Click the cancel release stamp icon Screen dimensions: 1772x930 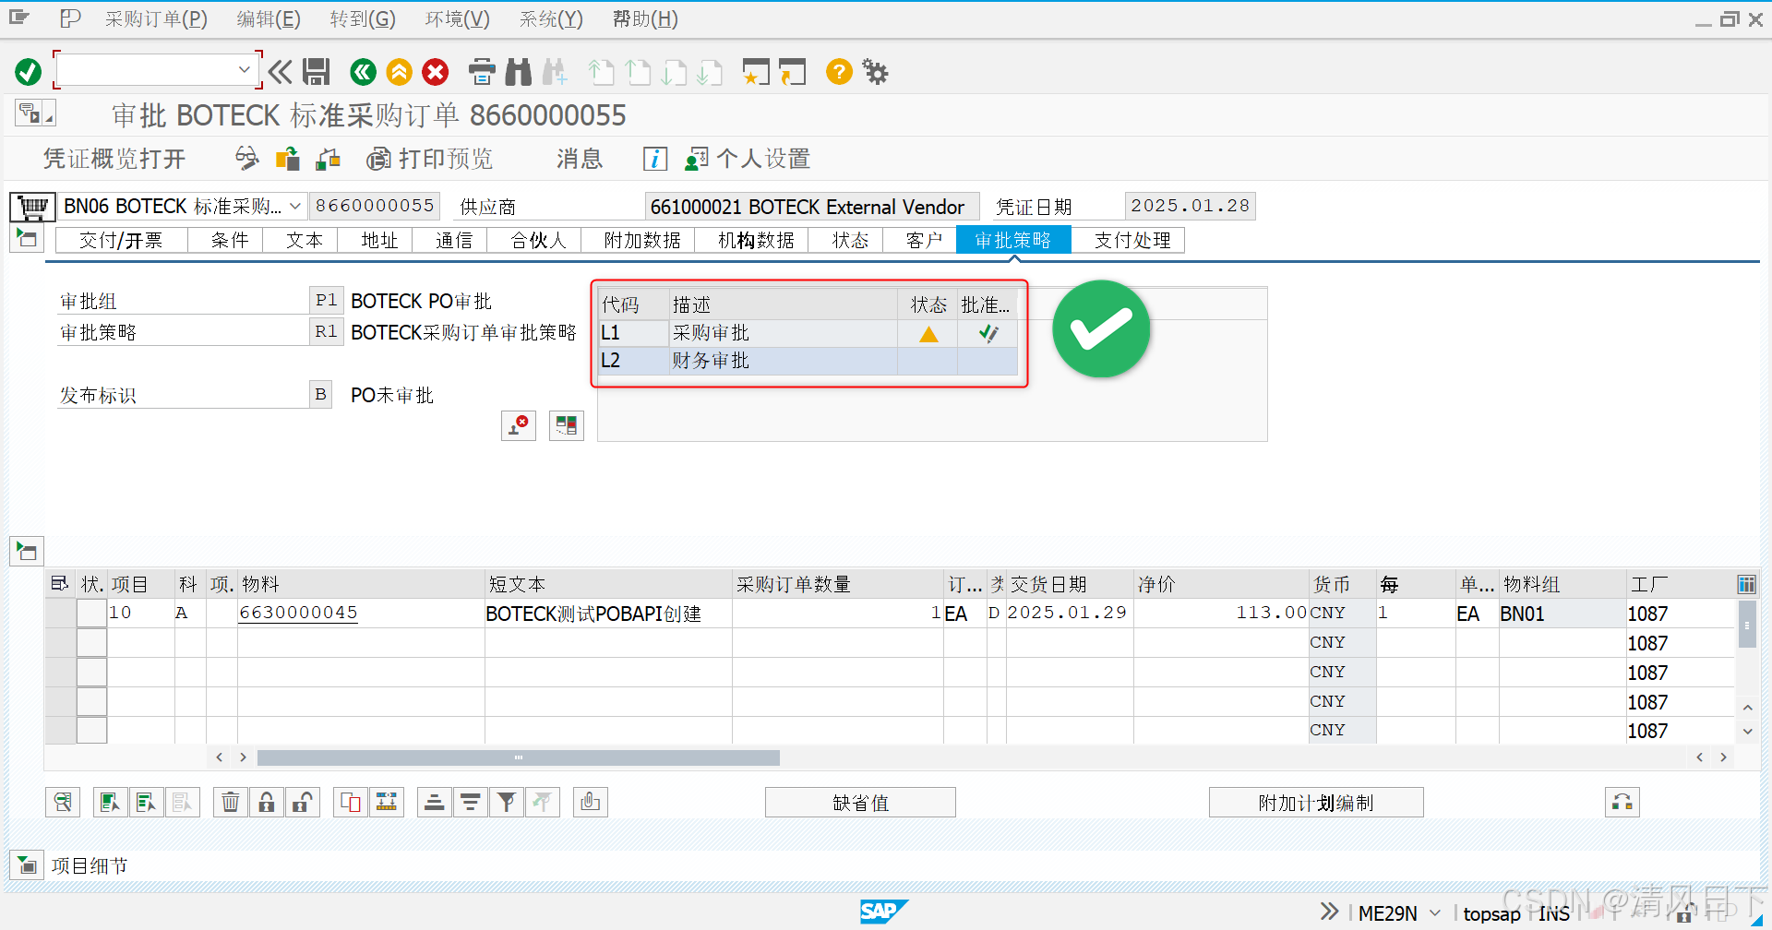coord(519,425)
